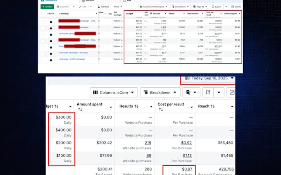Image resolution: width=281 pixels, height=175 pixels.
Task: Toggle the 'Campaign - Orgi...' campaign switch
Action: pyautogui.click(x=52, y=41)
